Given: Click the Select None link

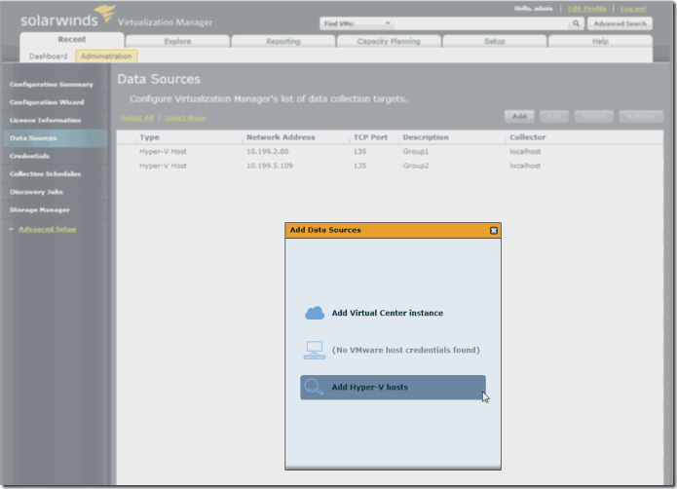Looking at the screenshot, I should tap(185, 118).
